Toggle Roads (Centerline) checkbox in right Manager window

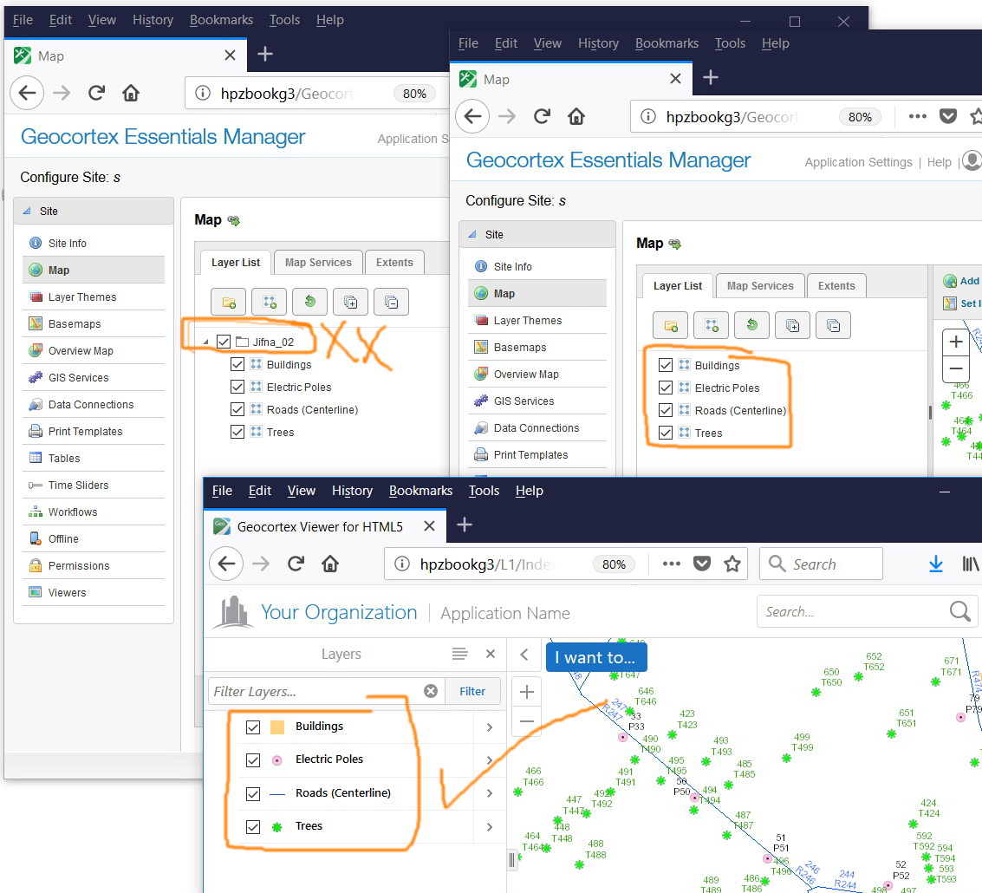coord(666,410)
